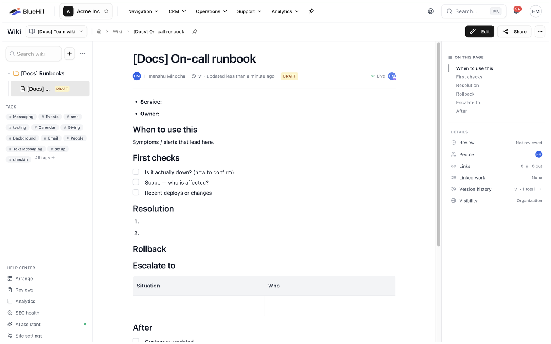Image resolution: width=551 pixels, height=344 pixels.
Task: Click the home icon in breadcrumb
Action: tap(99, 31)
